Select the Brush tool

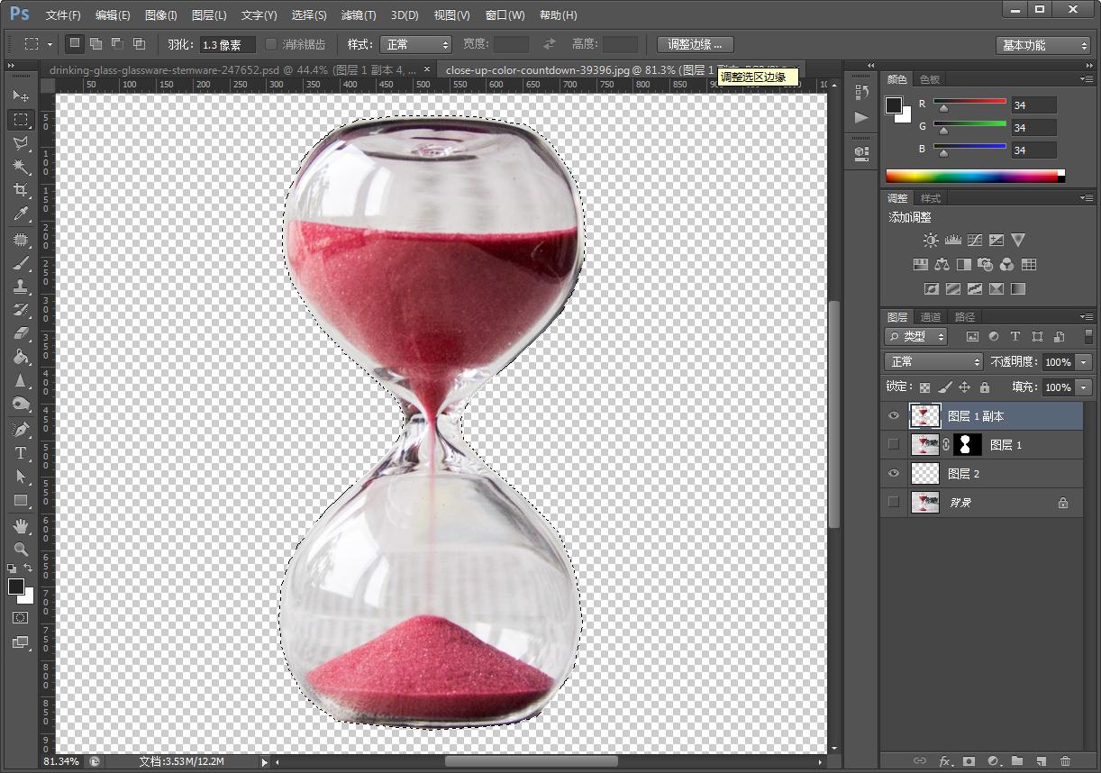pyautogui.click(x=21, y=264)
